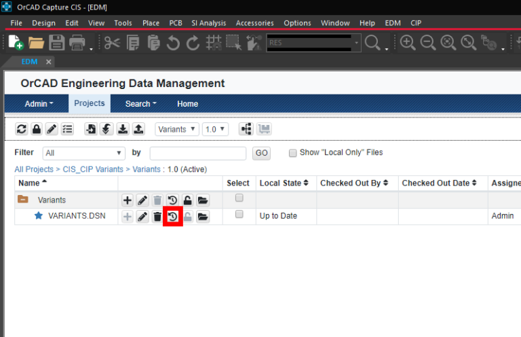The image size is (521, 337).
Task: Click the plus icon in the Variants folder row
Action: tap(128, 200)
